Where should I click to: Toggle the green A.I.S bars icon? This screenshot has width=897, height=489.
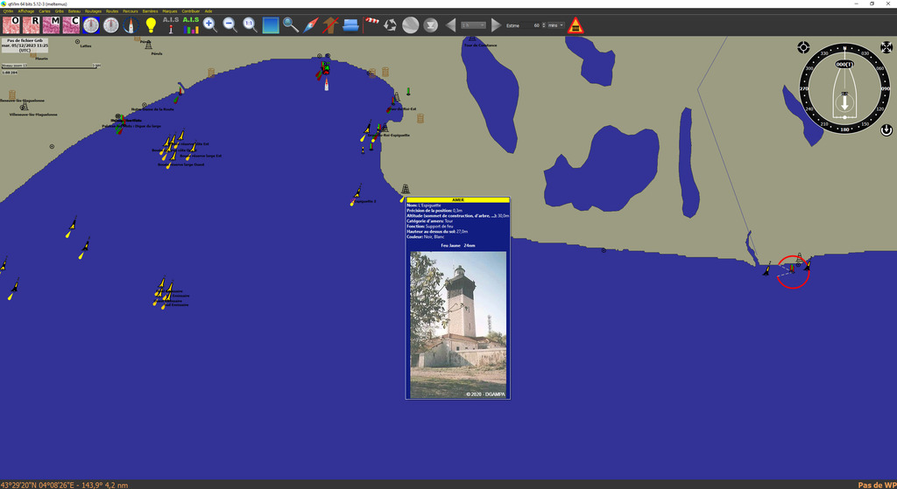190,25
